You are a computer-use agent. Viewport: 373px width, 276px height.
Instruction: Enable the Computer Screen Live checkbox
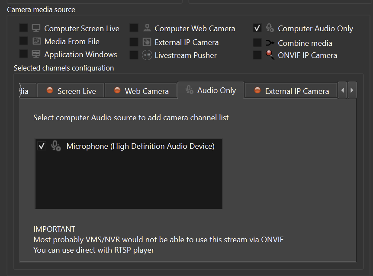(23, 28)
